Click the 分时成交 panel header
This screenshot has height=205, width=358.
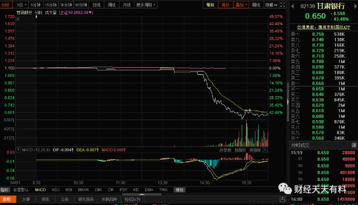[x=323, y=145]
